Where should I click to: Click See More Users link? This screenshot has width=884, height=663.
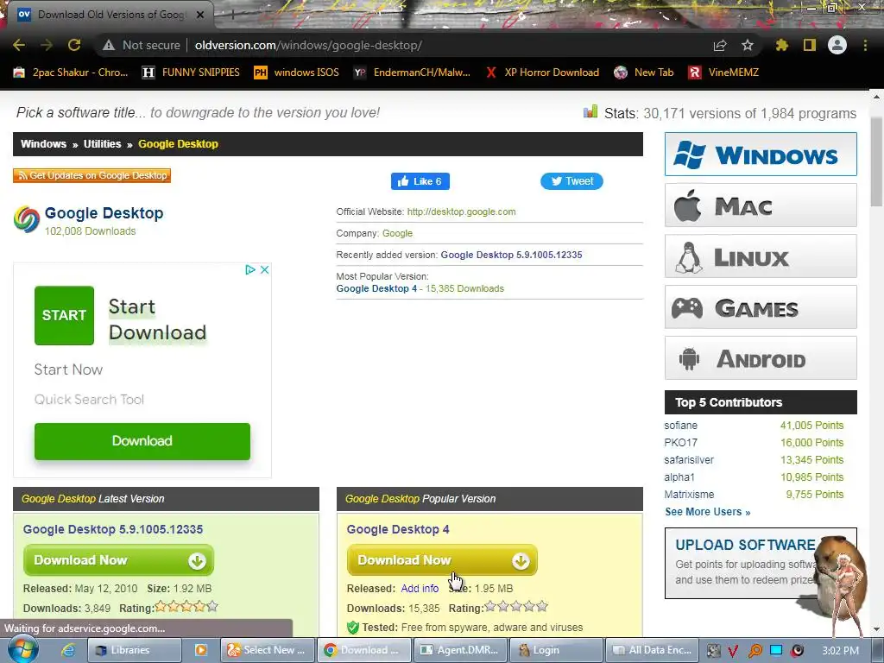(x=708, y=512)
